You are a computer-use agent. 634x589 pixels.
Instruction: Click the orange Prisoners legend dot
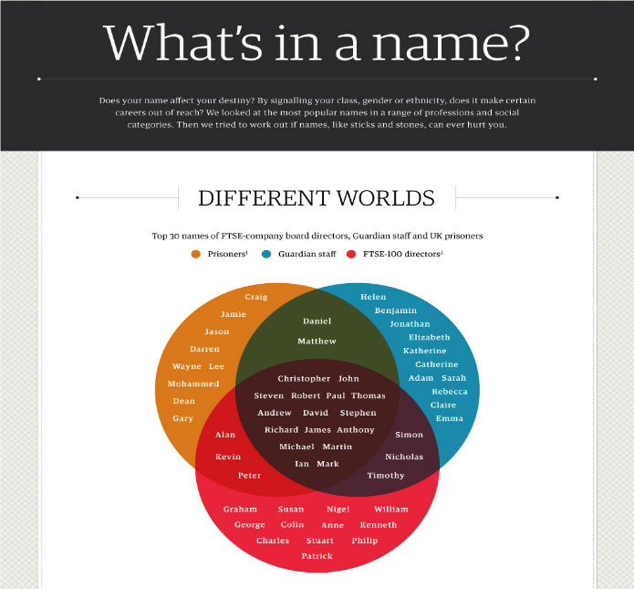pos(196,253)
